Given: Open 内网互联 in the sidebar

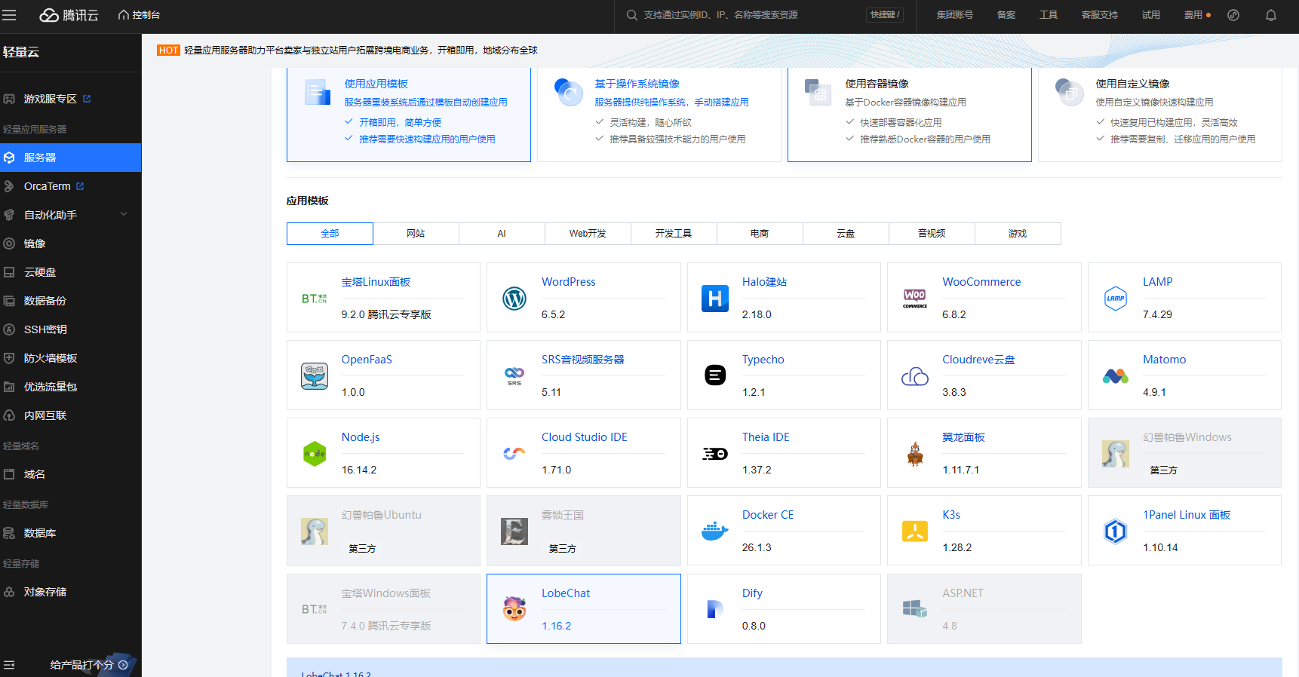Looking at the screenshot, I should click(x=71, y=415).
